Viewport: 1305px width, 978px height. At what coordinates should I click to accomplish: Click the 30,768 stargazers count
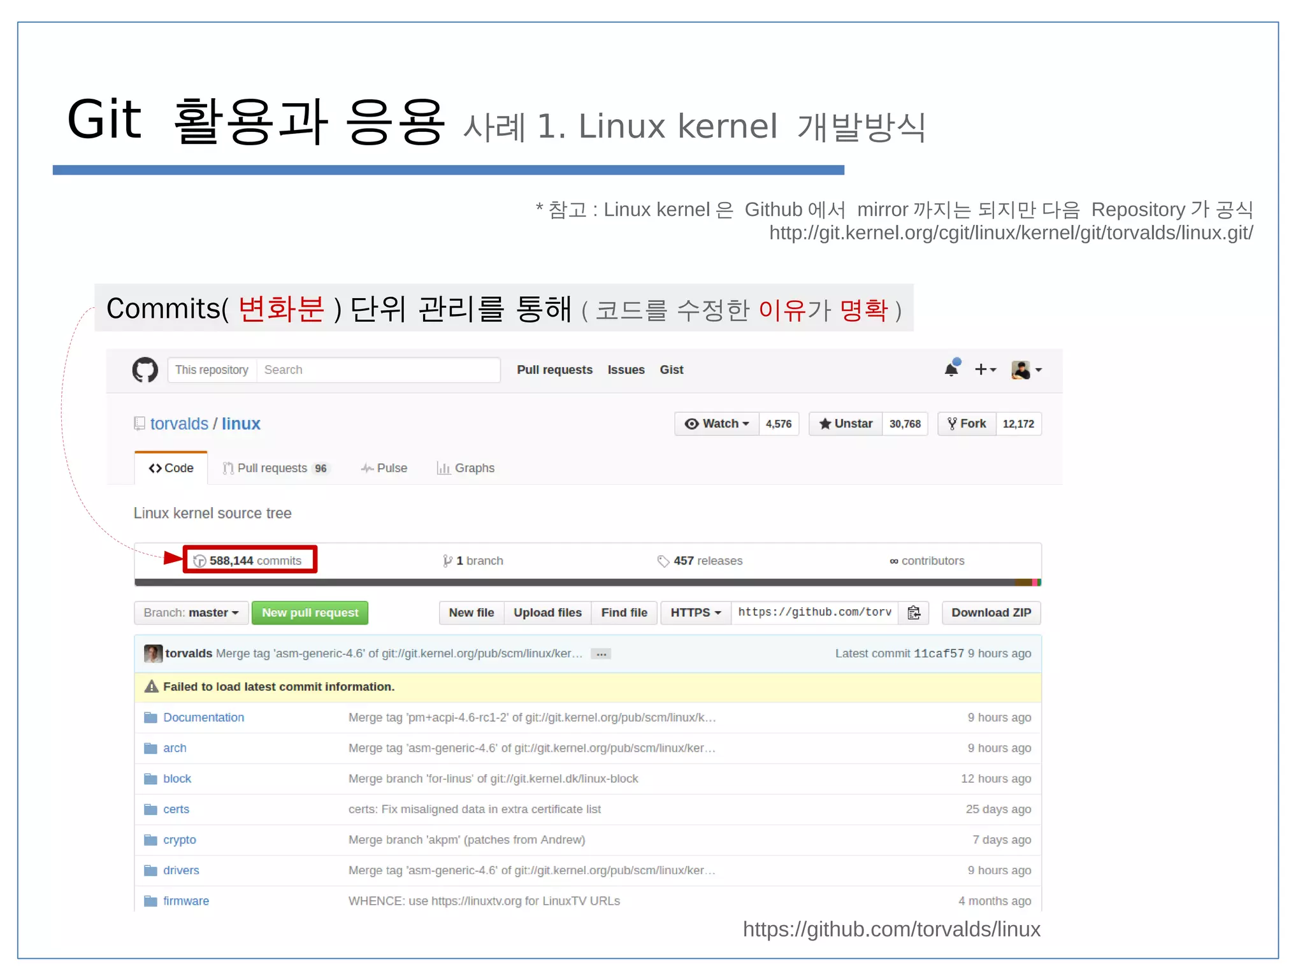[x=905, y=424]
